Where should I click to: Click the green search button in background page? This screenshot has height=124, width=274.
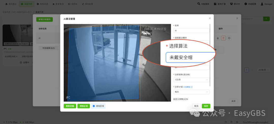(x=266, y=19)
